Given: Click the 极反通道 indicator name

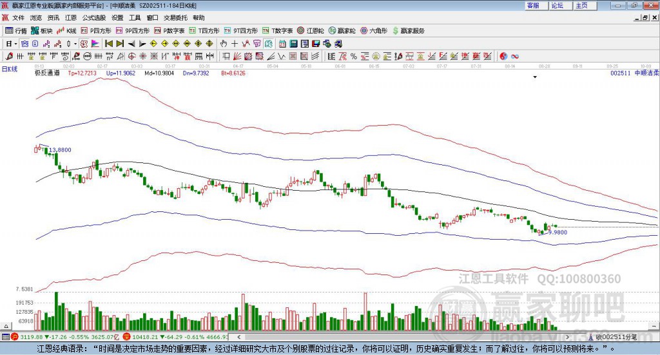Looking at the screenshot, I should click(47, 73).
